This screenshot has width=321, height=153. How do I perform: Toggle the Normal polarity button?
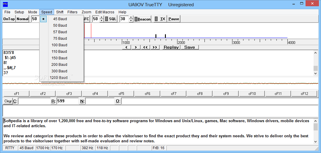[22, 19]
